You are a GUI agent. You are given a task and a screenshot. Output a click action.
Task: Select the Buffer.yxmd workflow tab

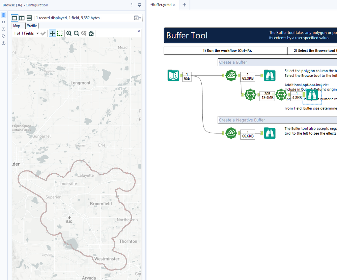(x=161, y=5)
